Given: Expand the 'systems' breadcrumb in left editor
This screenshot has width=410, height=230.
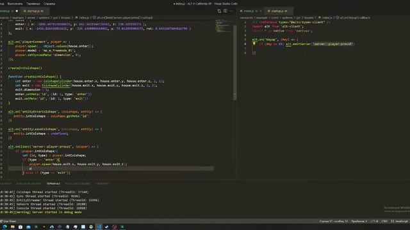Looking at the screenshot, I should tap(44, 18).
